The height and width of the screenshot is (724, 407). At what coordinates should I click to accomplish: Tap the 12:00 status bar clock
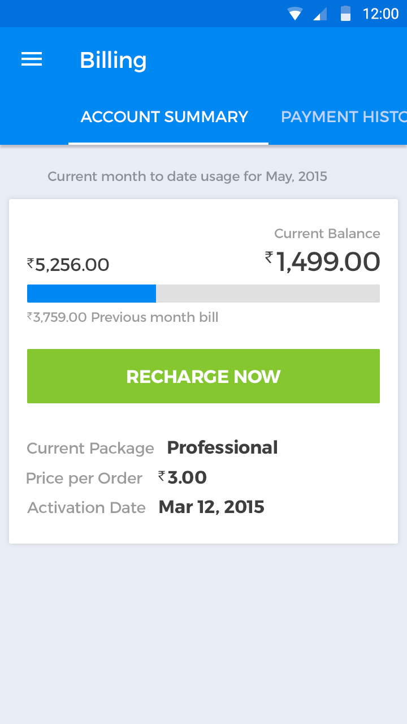coord(380,14)
